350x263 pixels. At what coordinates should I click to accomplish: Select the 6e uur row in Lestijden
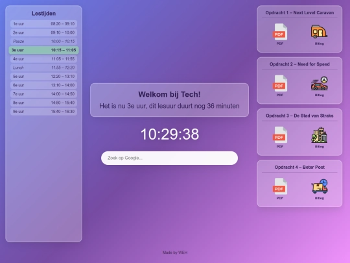point(44,85)
